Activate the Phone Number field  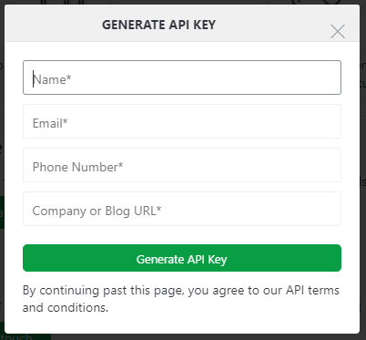tap(182, 165)
